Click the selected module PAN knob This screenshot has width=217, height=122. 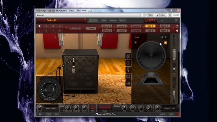click(x=124, y=107)
